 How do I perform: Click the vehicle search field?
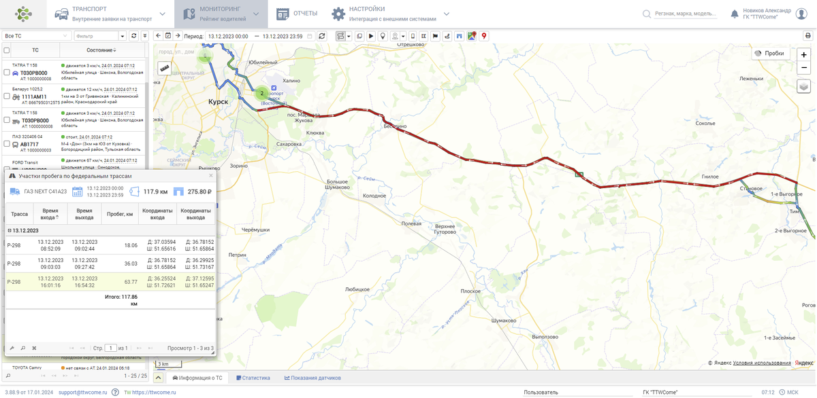pyautogui.click(x=685, y=14)
